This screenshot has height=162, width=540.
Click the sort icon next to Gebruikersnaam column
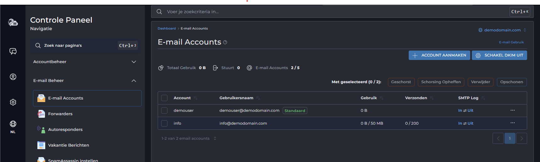pyautogui.click(x=258, y=98)
